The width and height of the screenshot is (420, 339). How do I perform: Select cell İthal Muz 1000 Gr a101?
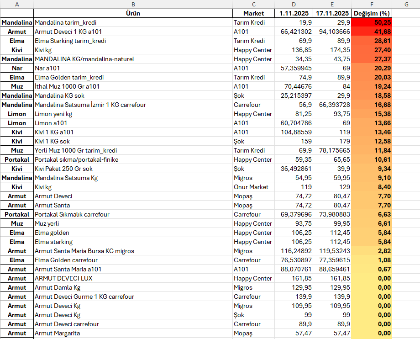pyautogui.click(x=133, y=86)
